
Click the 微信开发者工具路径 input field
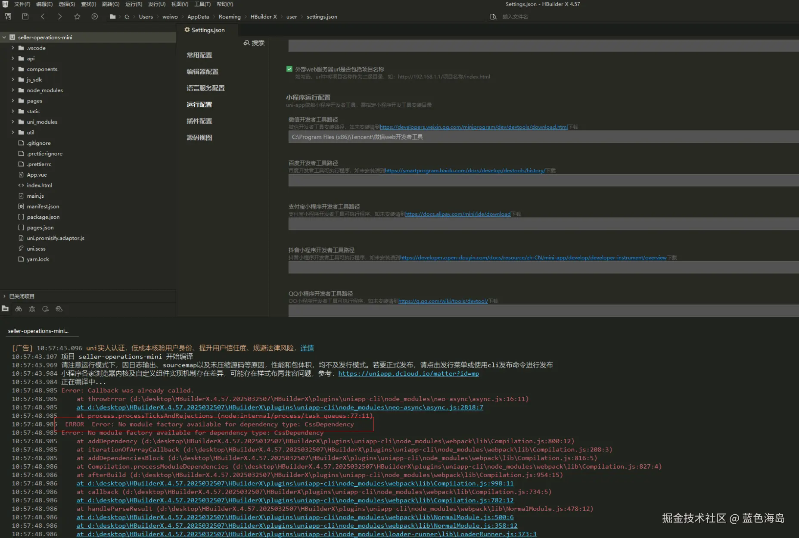(x=544, y=137)
